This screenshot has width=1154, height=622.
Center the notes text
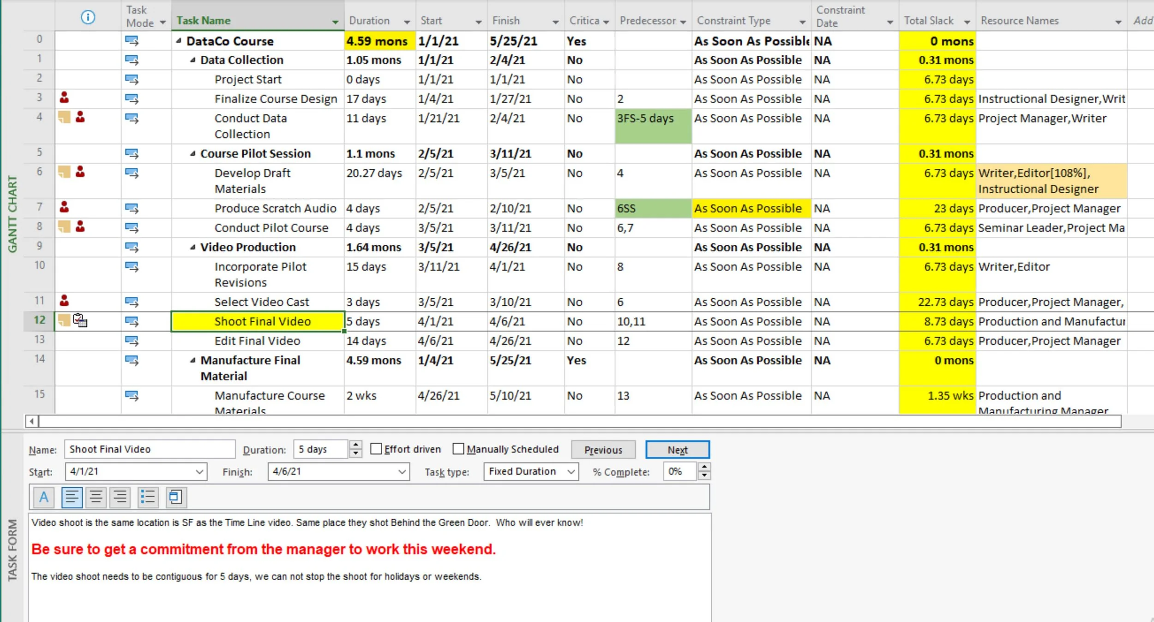tap(96, 497)
